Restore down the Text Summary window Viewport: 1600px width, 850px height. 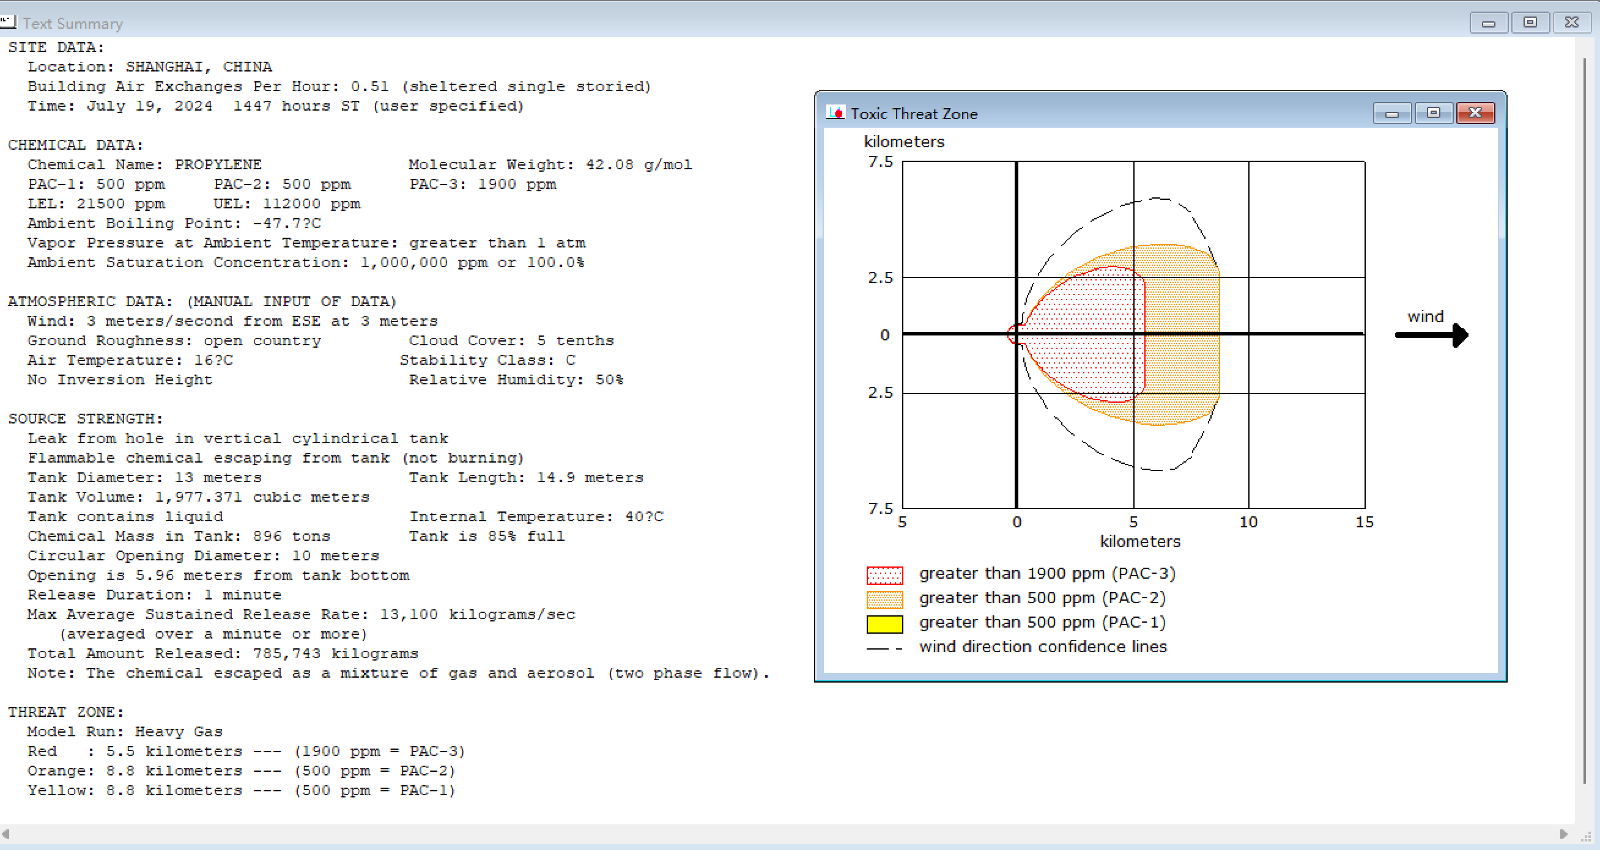point(1530,23)
